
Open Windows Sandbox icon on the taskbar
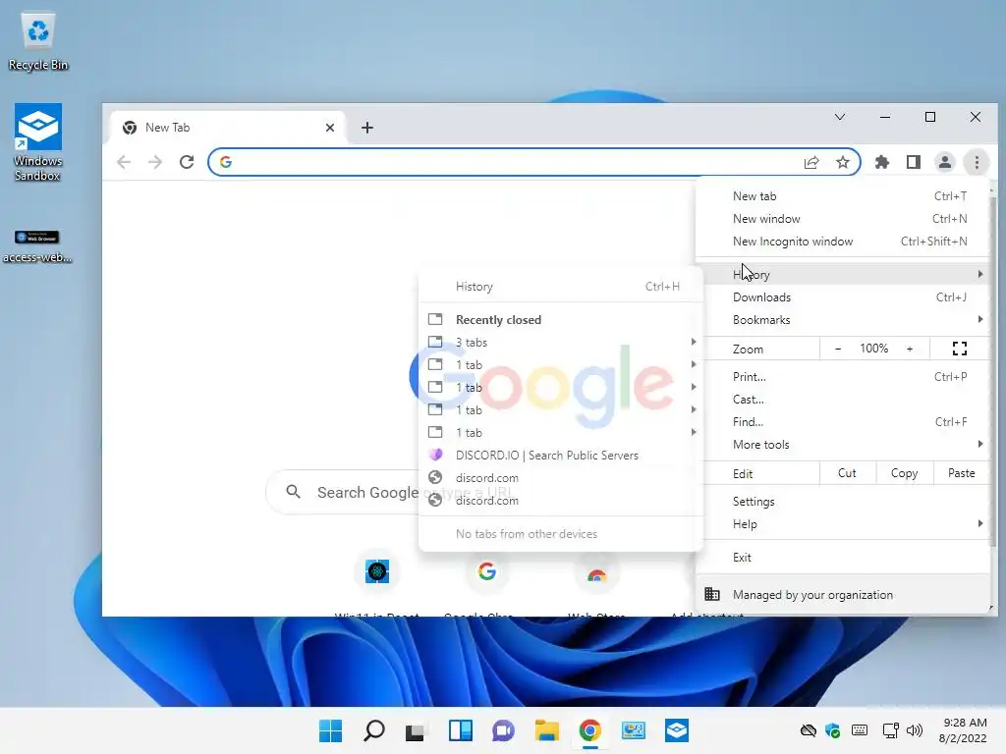click(x=676, y=730)
